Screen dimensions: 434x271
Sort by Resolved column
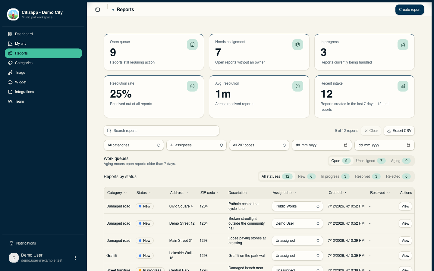(x=380, y=193)
